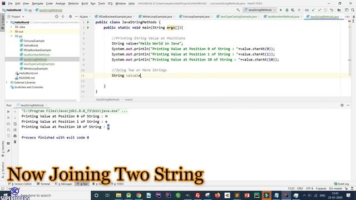Click the run gutter arrow beside class declaration
Image resolution: width=356 pixels, height=200 pixels.
click(x=88, y=22)
